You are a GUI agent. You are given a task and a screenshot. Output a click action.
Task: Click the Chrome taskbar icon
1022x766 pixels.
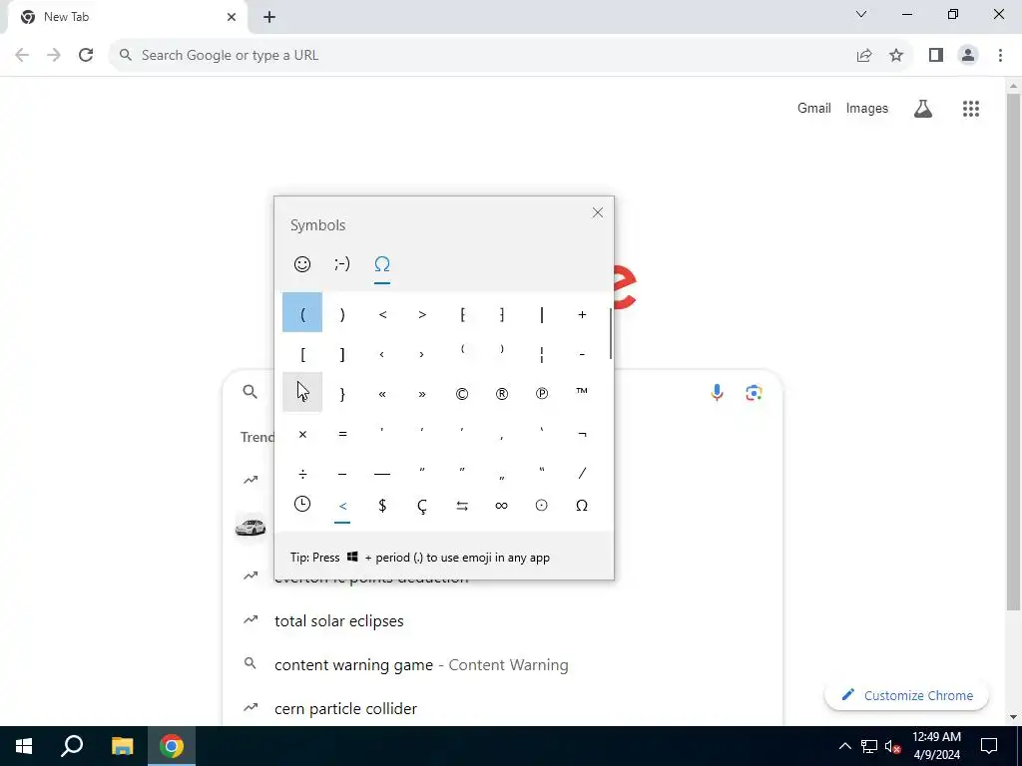click(x=172, y=746)
